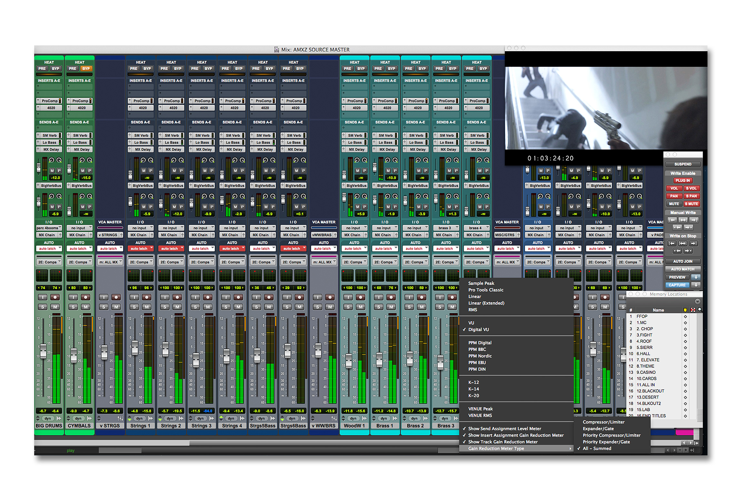Record-enable the Strings 3 track
This screenshot has width=742, height=504.
coord(208,297)
